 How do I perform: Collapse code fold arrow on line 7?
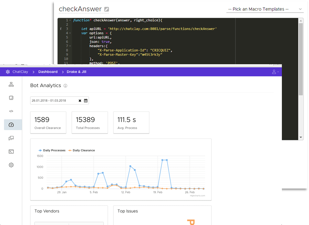(x=70, y=46)
